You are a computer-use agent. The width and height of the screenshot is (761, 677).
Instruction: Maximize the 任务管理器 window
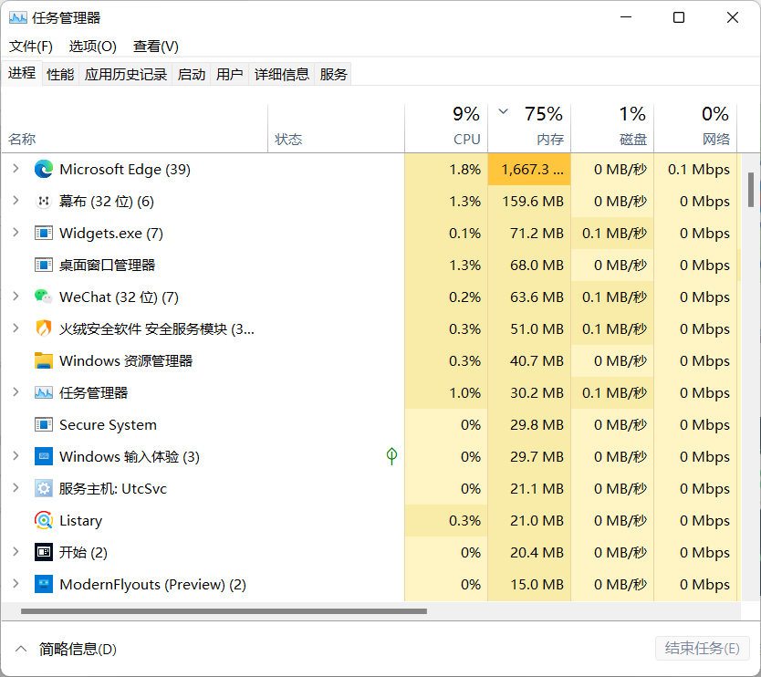(679, 17)
